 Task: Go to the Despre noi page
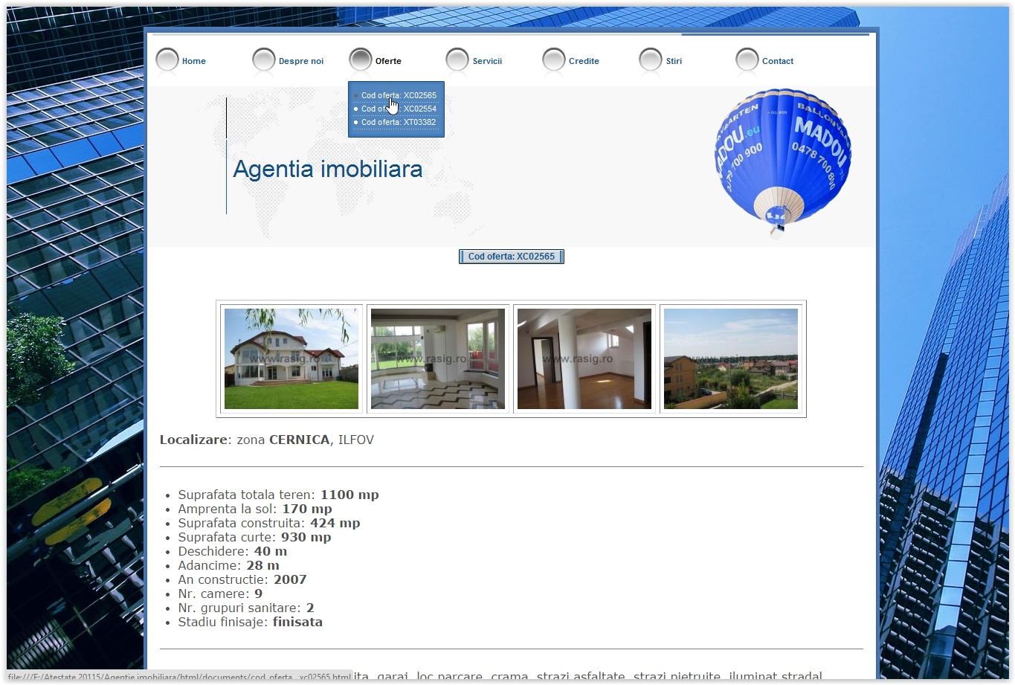pyautogui.click(x=301, y=61)
